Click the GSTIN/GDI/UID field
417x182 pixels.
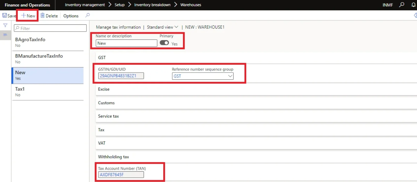coord(121,76)
